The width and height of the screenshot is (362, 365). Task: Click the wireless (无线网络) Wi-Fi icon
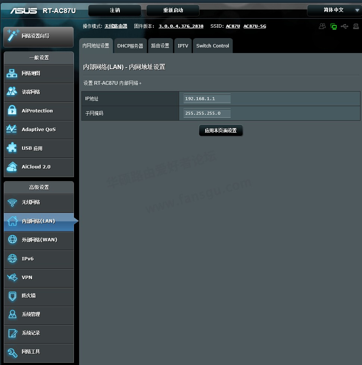[x=12, y=202]
